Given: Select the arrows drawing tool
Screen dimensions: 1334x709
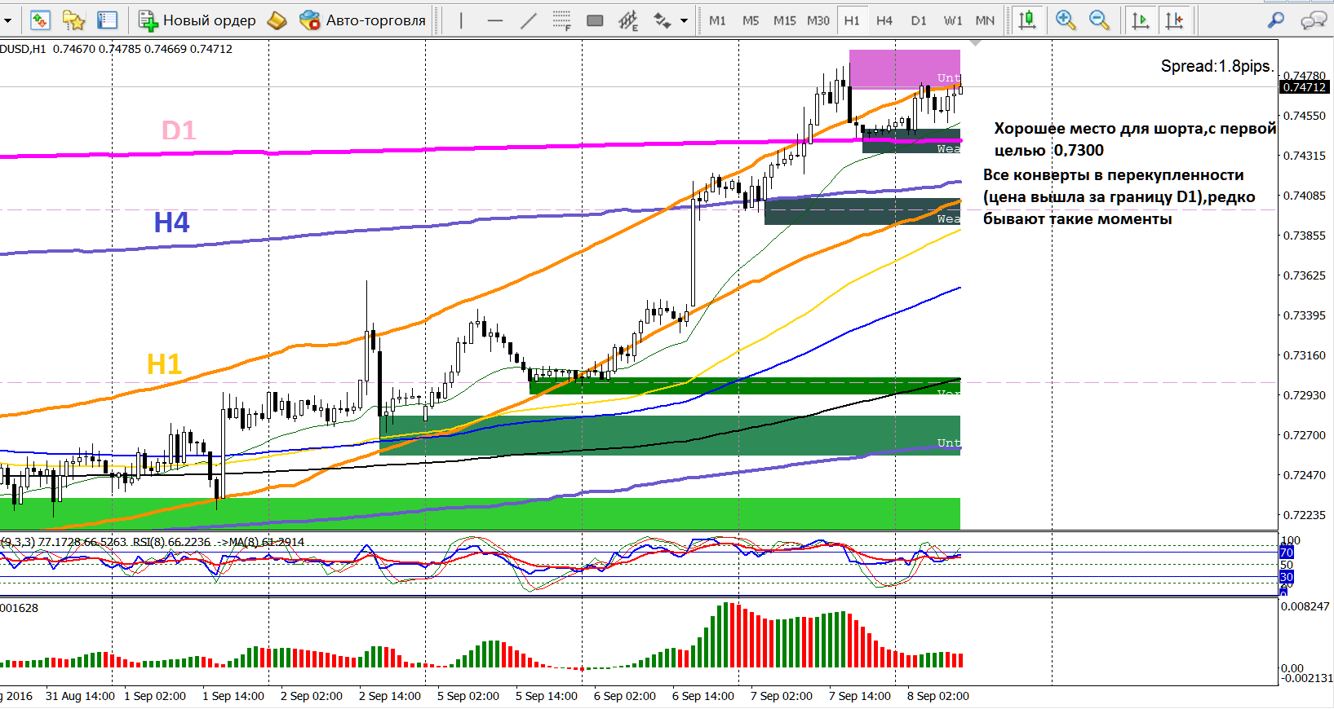Looking at the screenshot, I should click(x=662, y=20).
